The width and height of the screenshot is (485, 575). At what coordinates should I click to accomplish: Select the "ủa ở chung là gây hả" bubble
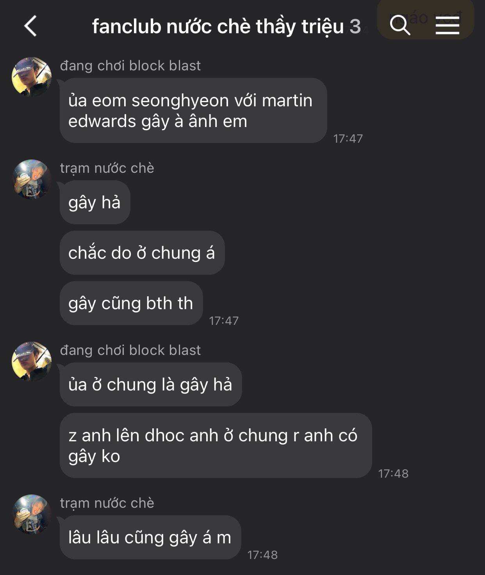[151, 385]
